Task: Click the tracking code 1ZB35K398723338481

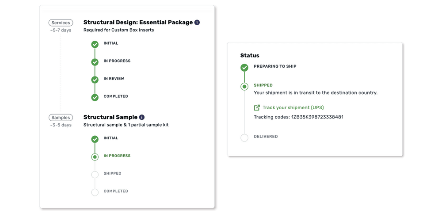Action: coord(317,117)
